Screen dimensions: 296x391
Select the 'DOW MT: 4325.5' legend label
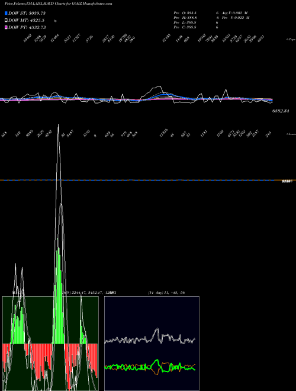click(27, 21)
